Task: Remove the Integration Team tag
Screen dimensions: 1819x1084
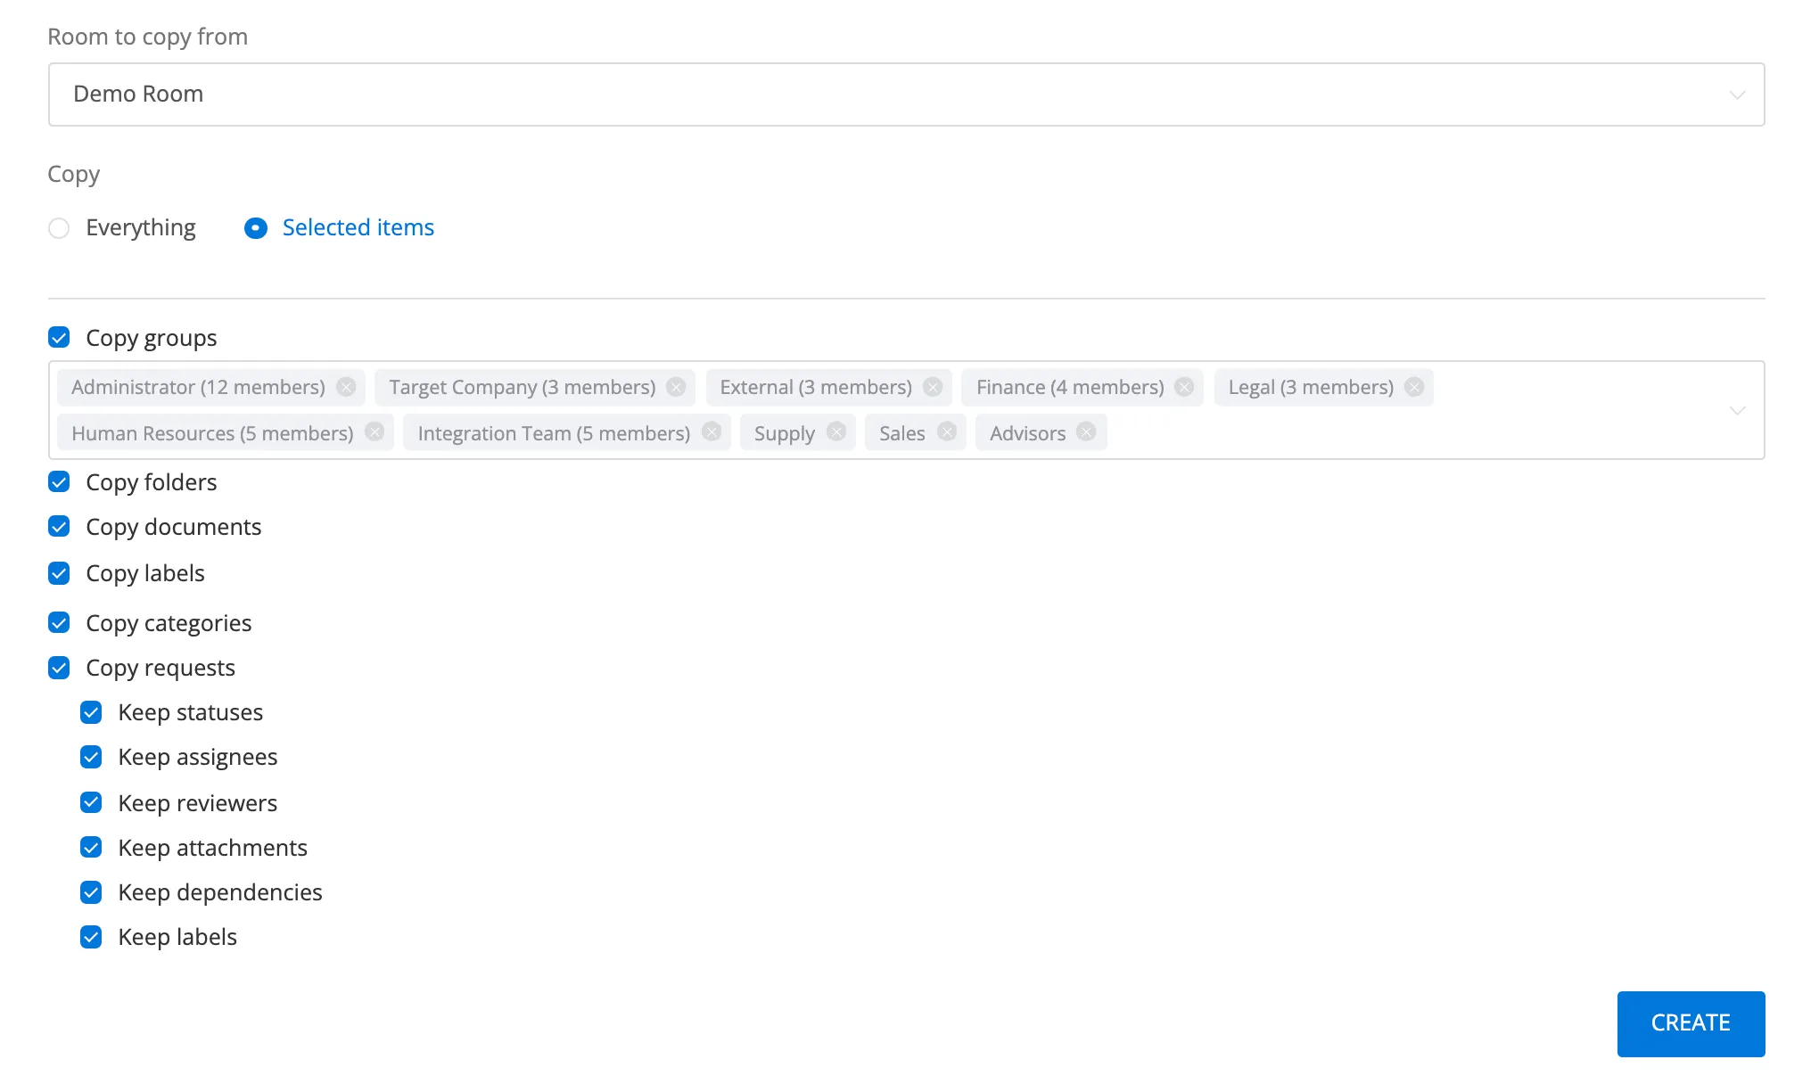Action: (712, 432)
